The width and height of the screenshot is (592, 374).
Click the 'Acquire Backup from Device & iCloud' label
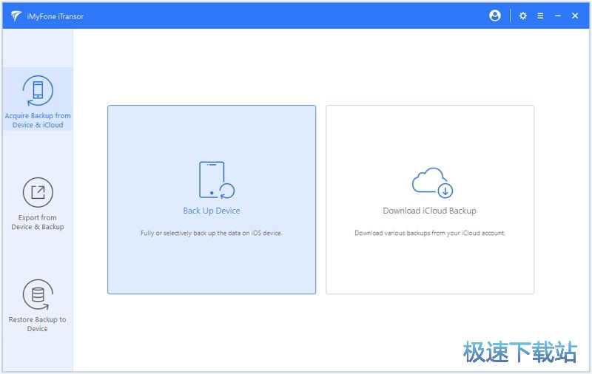(38, 120)
